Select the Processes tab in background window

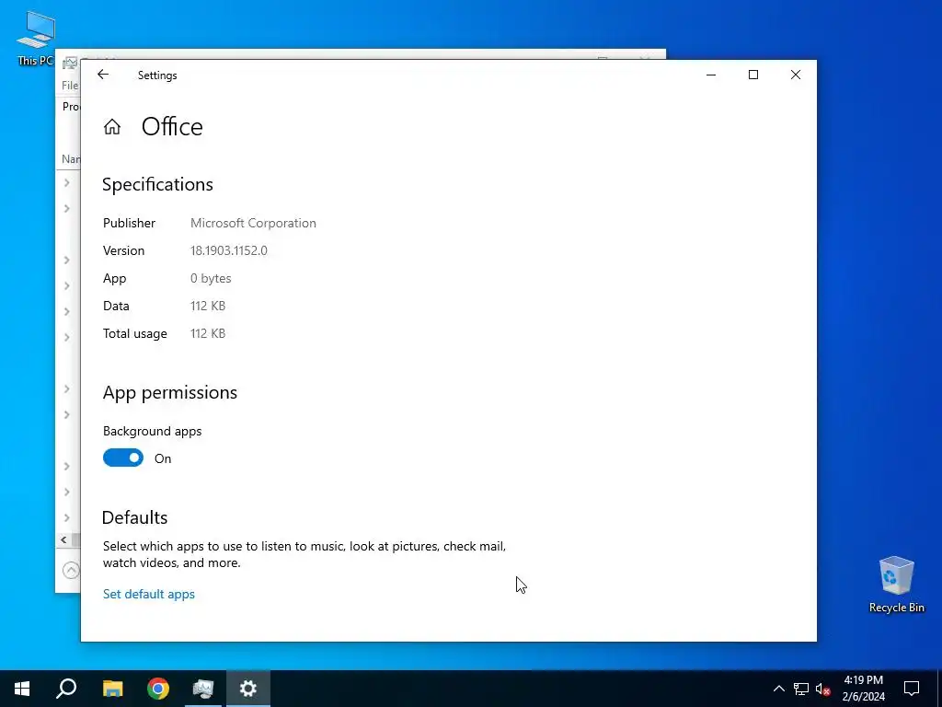(x=71, y=107)
